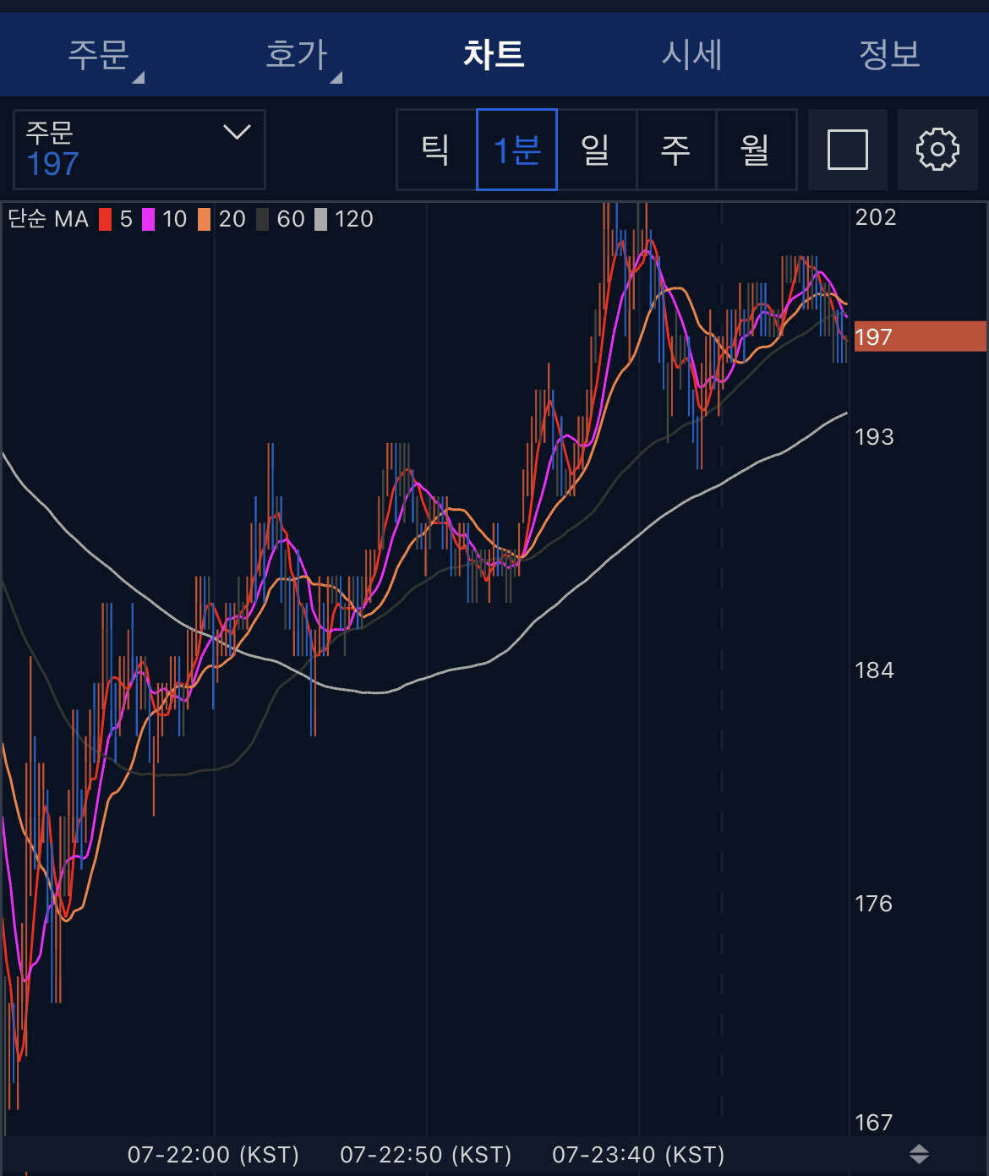Image resolution: width=989 pixels, height=1176 pixels.
Task: Switch to the 정보 tab
Action: coord(888,55)
